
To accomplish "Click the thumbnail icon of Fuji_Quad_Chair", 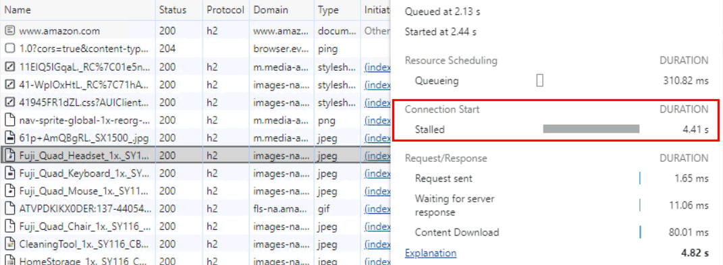I will (x=9, y=226).
